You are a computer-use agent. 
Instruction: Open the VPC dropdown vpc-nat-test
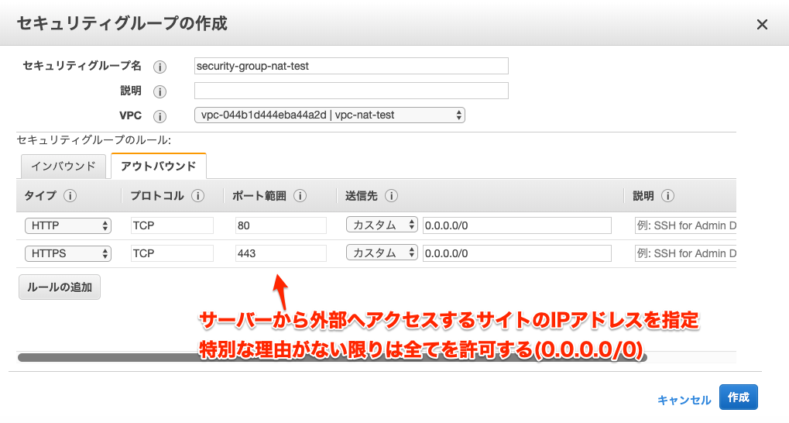(330, 115)
